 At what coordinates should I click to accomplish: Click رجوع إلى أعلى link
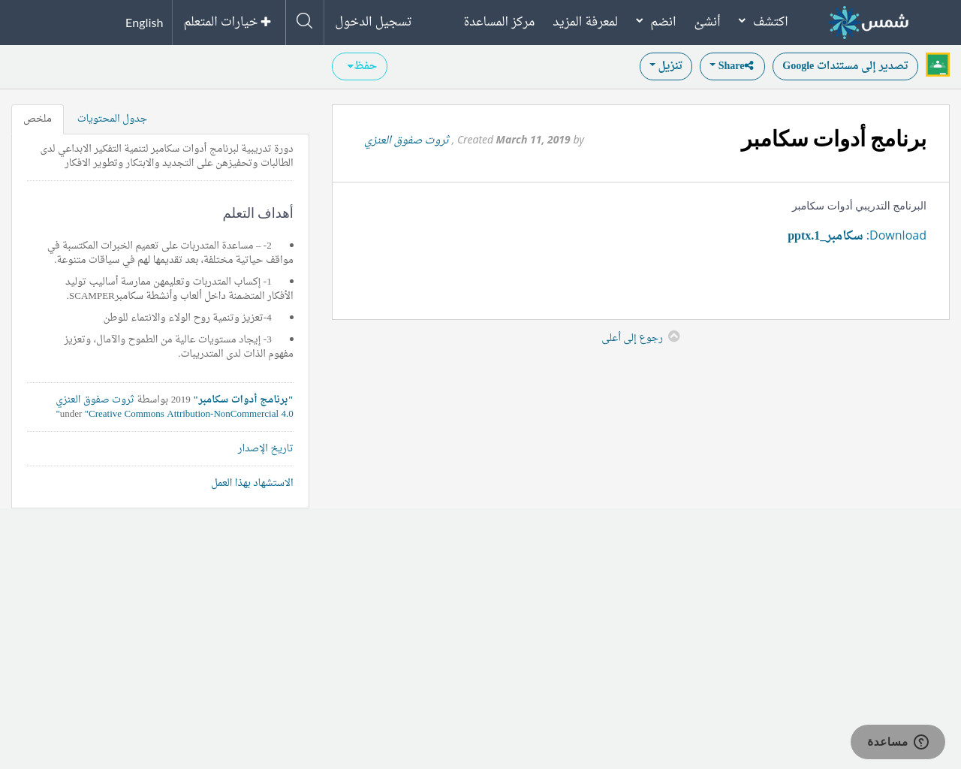tap(632, 338)
